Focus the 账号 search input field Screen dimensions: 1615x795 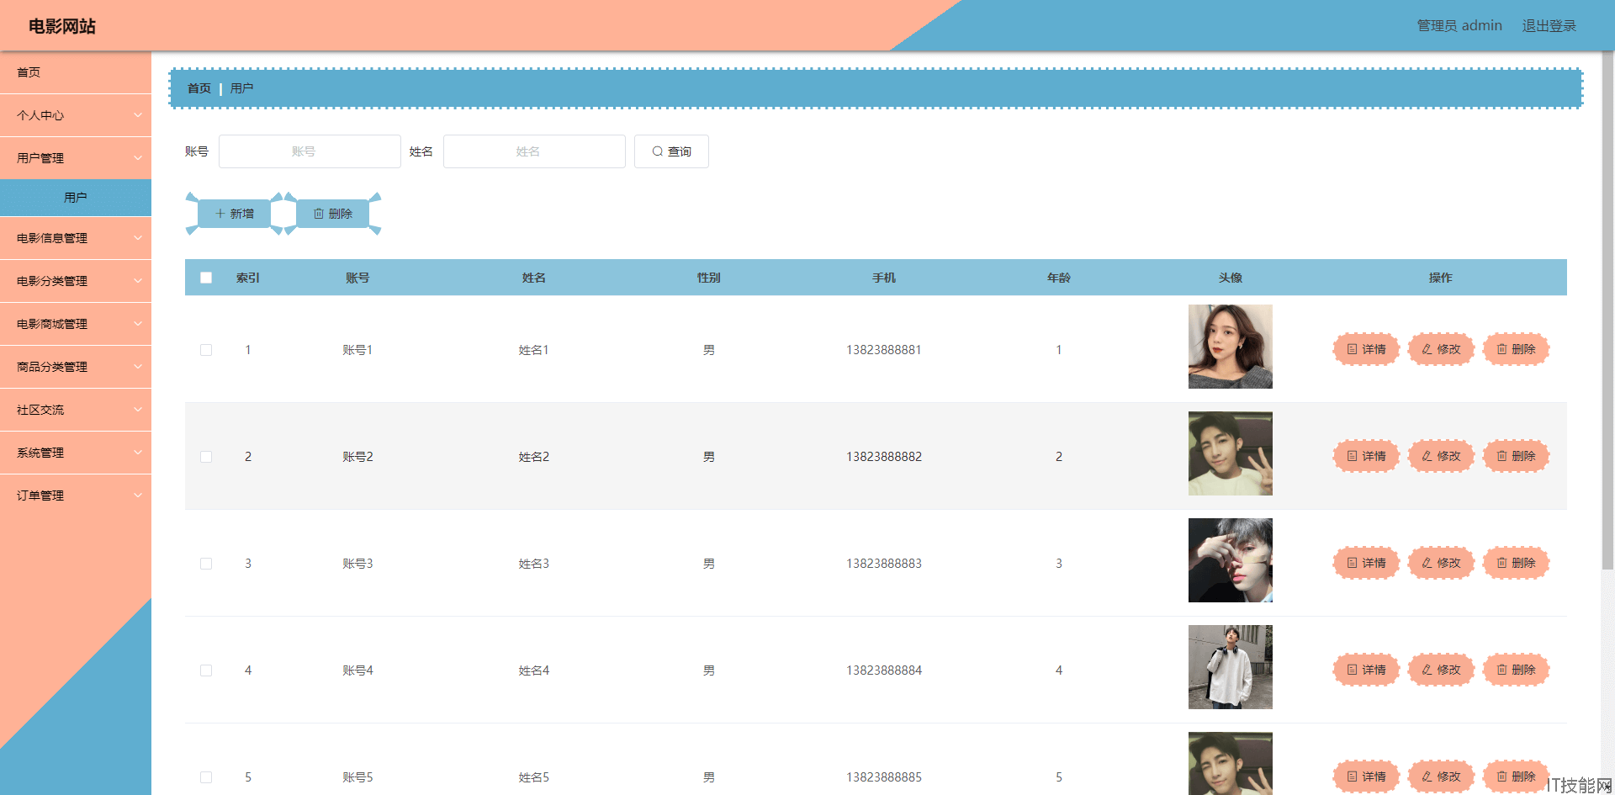point(310,151)
